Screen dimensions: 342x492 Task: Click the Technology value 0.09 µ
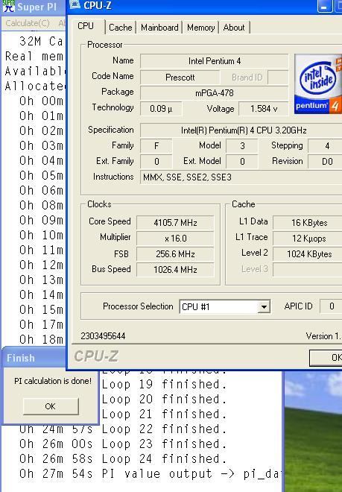[161, 109]
